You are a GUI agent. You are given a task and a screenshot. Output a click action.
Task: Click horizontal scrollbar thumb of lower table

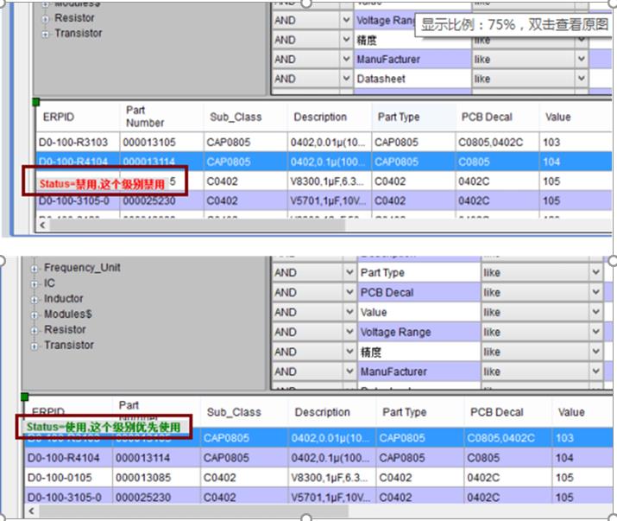pyautogui.click(x=192, y=511)
